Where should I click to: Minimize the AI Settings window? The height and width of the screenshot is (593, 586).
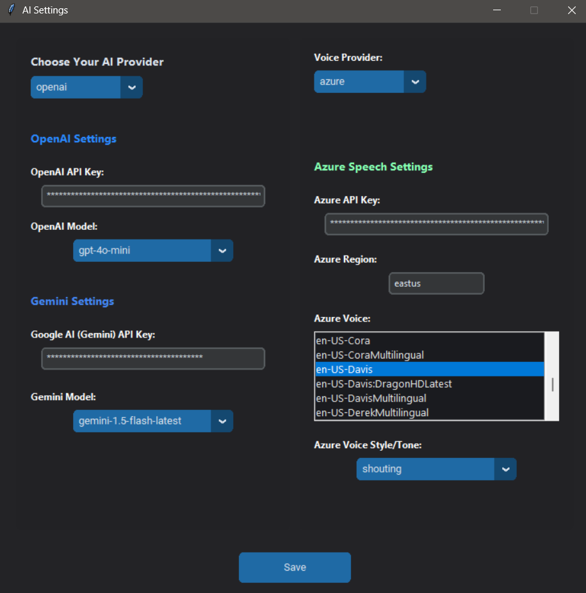pos(497,10)
